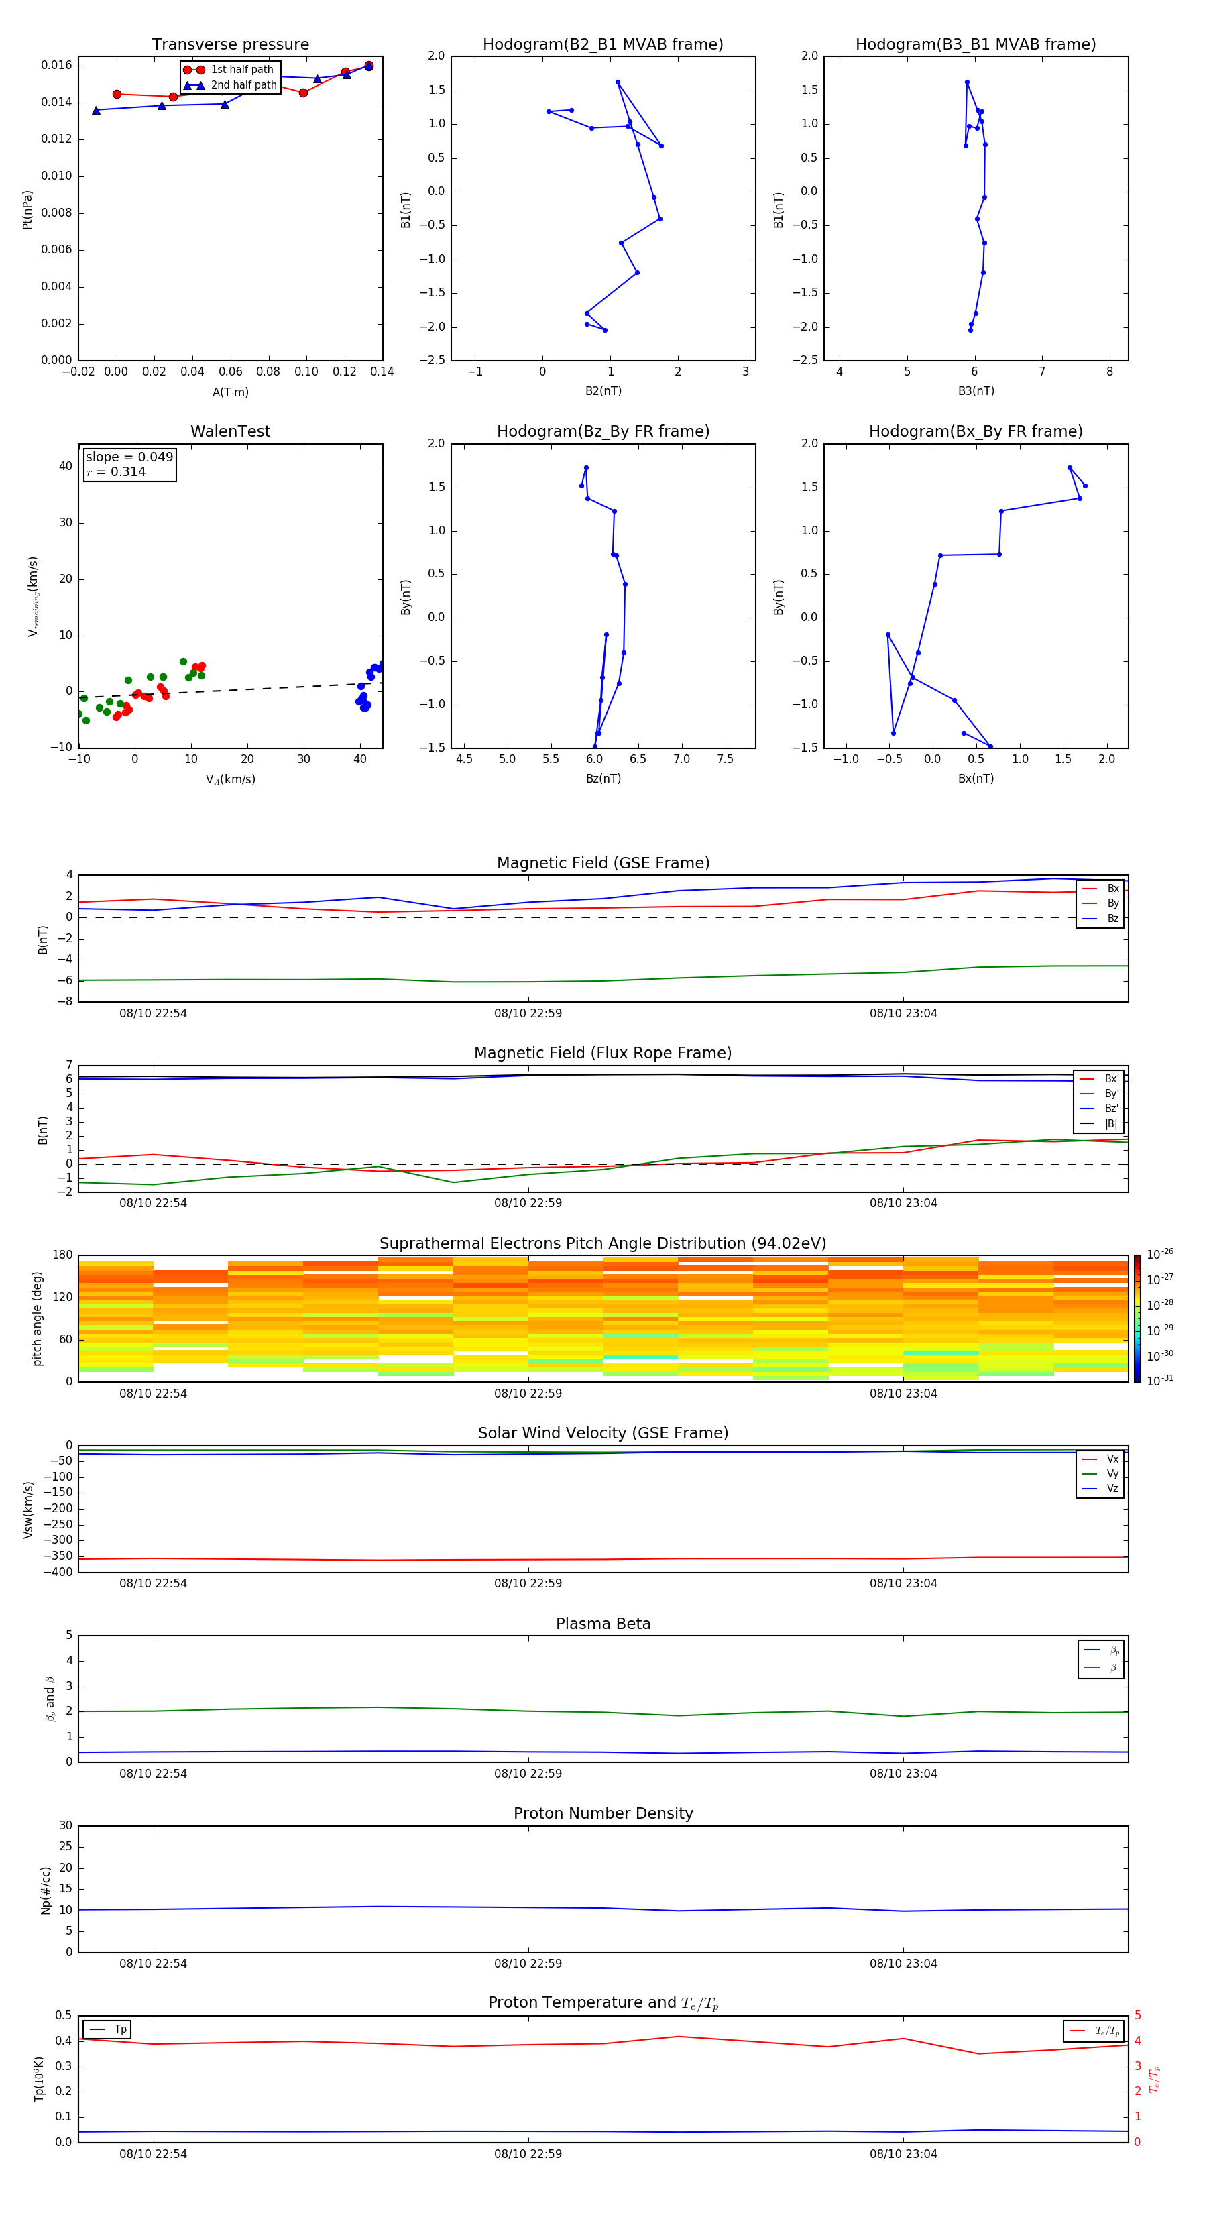Click "Magnetic Field (Flux Rope Frame)" title
Image resolution: width=1207 pixels, height=2213 pixels.
pyautogui.click(x=603, y=1054)
